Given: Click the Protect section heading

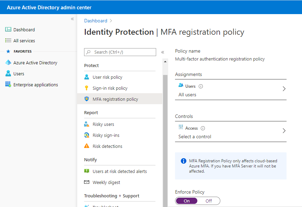Looking at the screenshot, I should [x=91, y=66].
